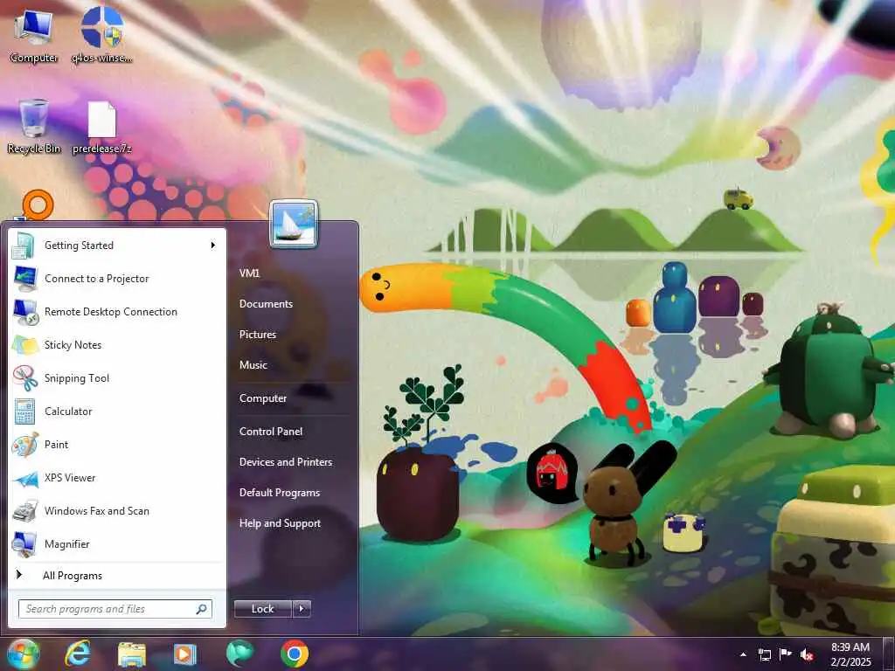Click the XPS Viewer paper-plane icon
The height and width of the screenshot is (671, 895).
pos(25,478)
